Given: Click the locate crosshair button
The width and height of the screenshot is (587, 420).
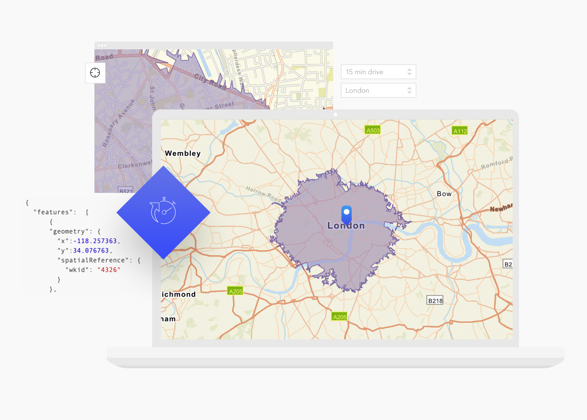Looking at the screenshot, I should tap(95, 73).
